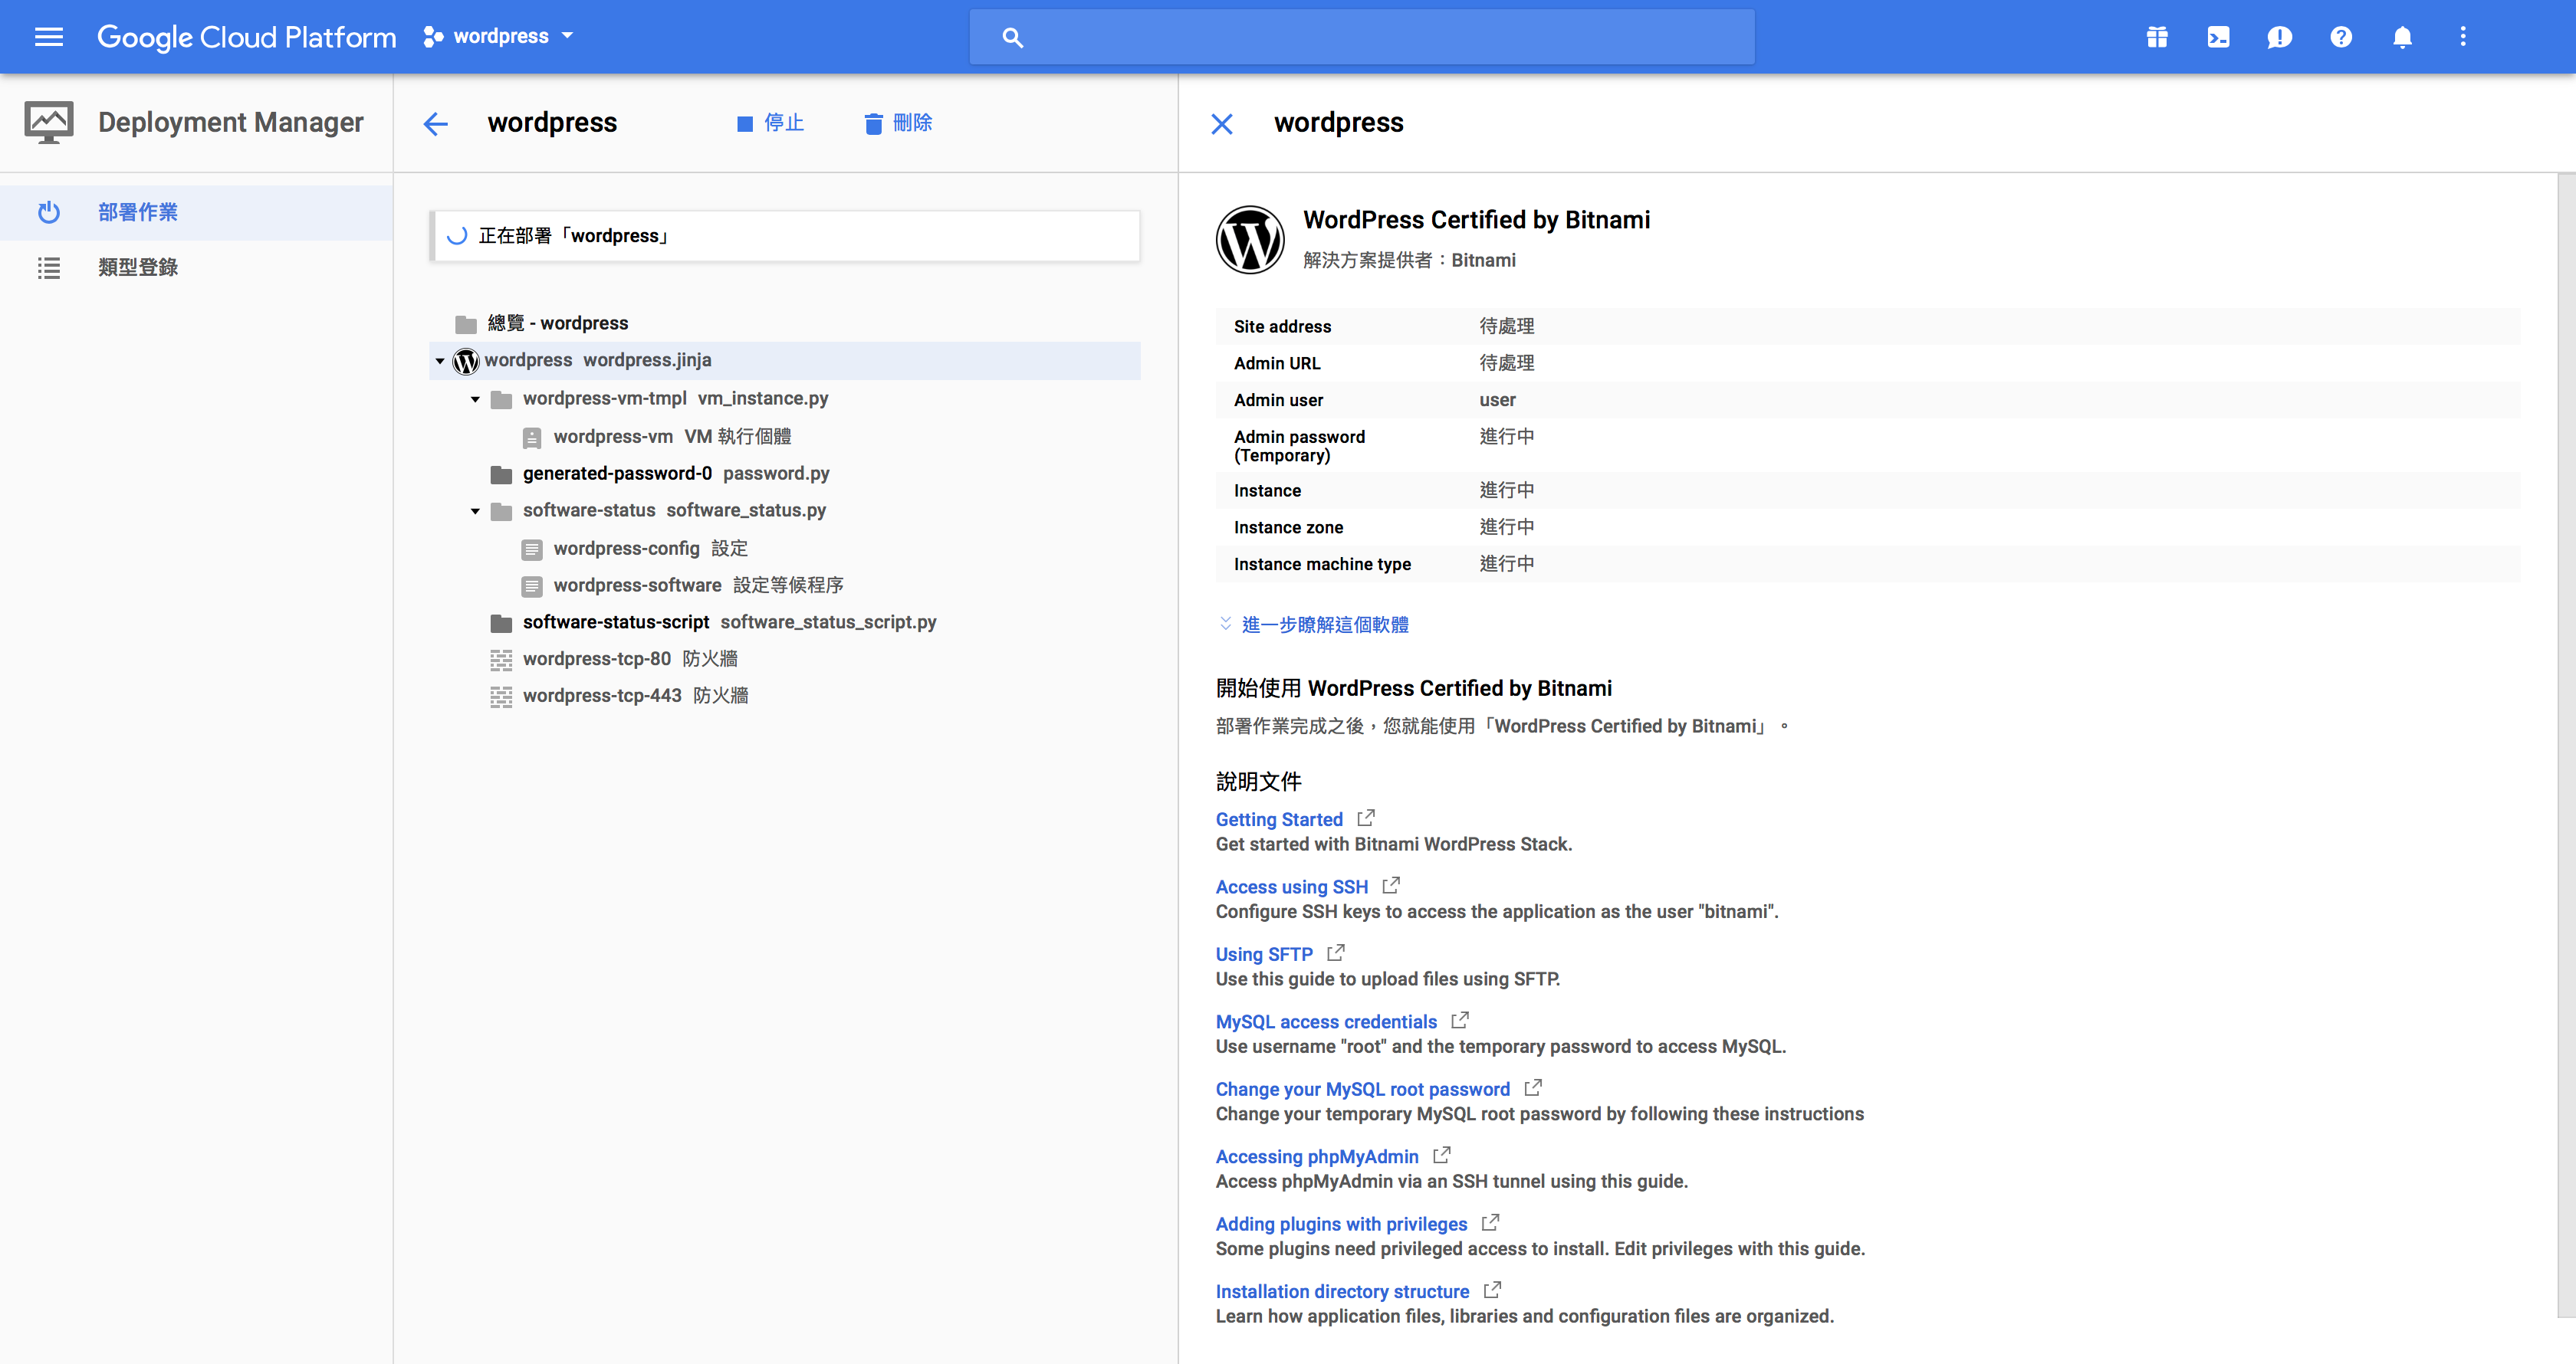Open the gift free trial icon

pyautogui.click(x=2156, y=37)
